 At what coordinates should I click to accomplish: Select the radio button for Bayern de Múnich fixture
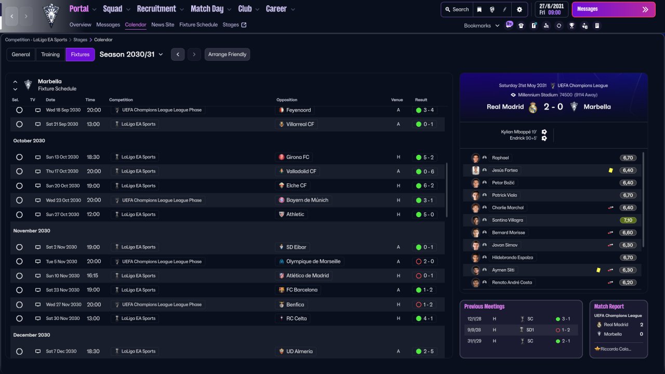19,200
